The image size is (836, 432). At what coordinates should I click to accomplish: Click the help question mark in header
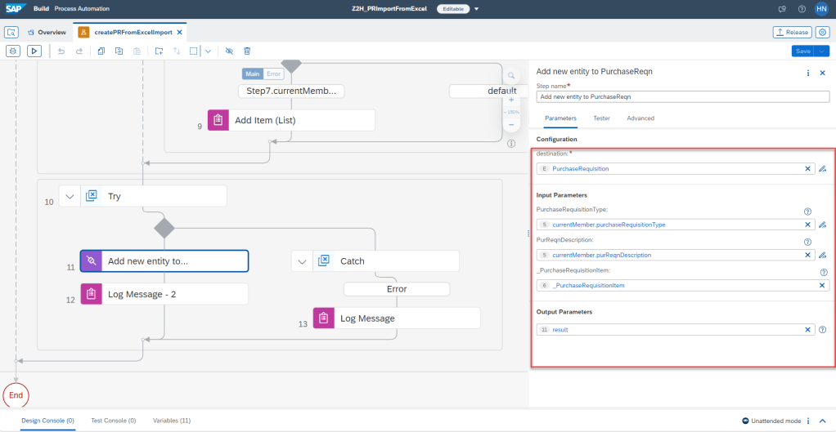802,9
